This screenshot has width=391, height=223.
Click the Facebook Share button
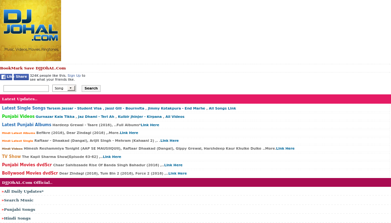[21, 77]
